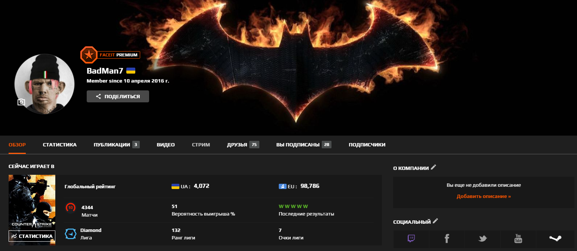Click the UA flag in the global rating
Image resolution: width=577 pixels, height=251 pixels.
pos(175,186)
